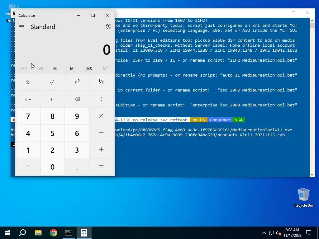Open the network status tray icon
The height and width of the screenshot is (239, 319).
[271, 233]
